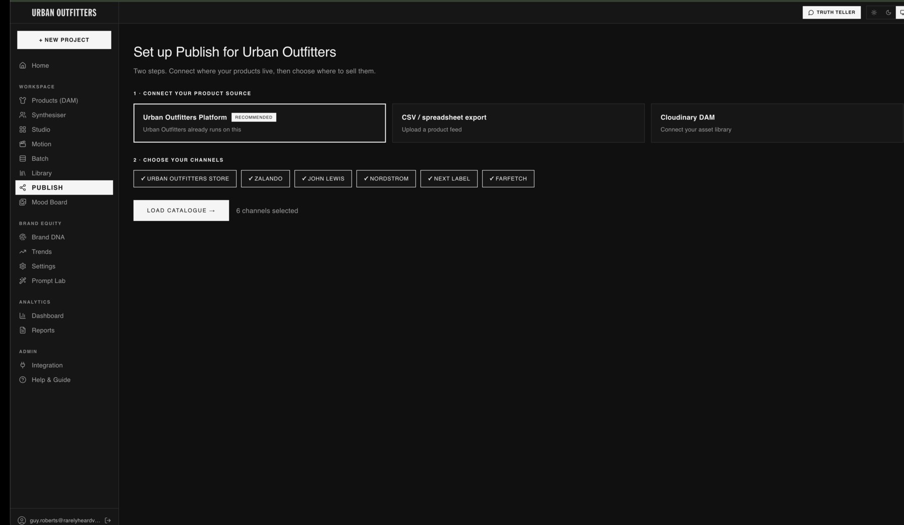The image size is (904, 525).
Task: Open the Dashboard menu label
Action: (48, 316)
